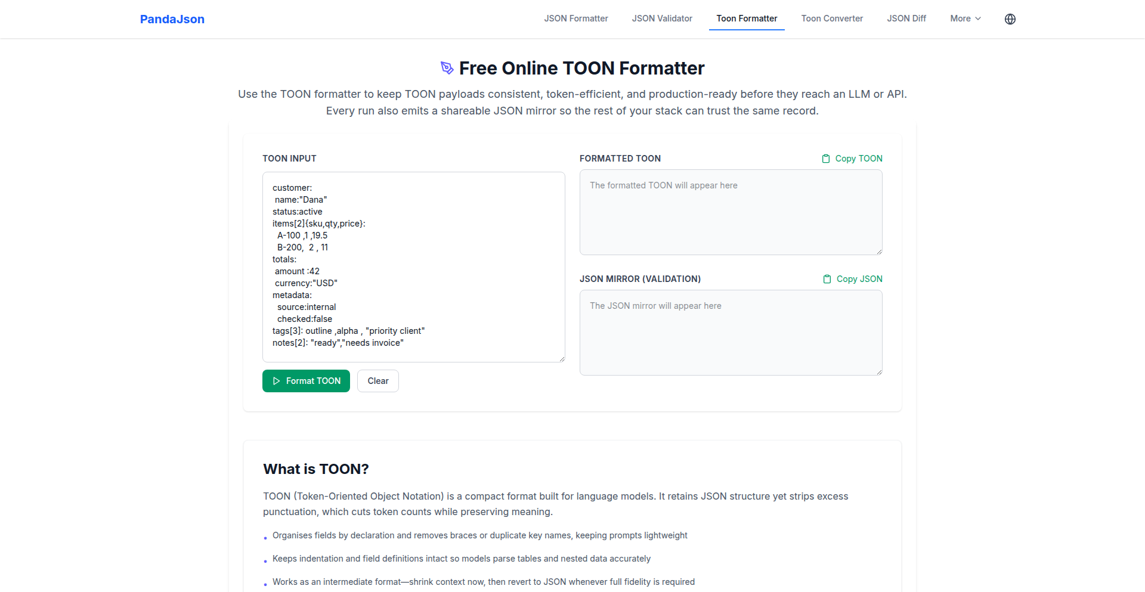Click the clipboard icon beside Copy TOON
Viewport: 1145px width, 592px height.
[826, 159]
